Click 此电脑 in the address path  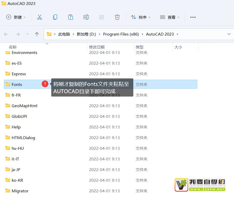[x=64, y=34]
